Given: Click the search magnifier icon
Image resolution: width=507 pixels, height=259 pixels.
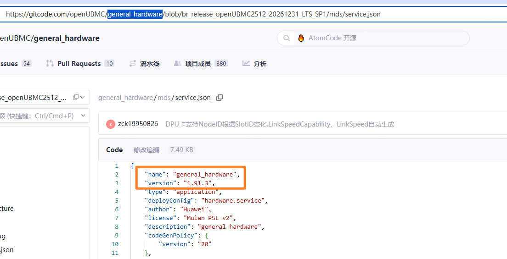Looking at the screenshot, I should point(287,38).
